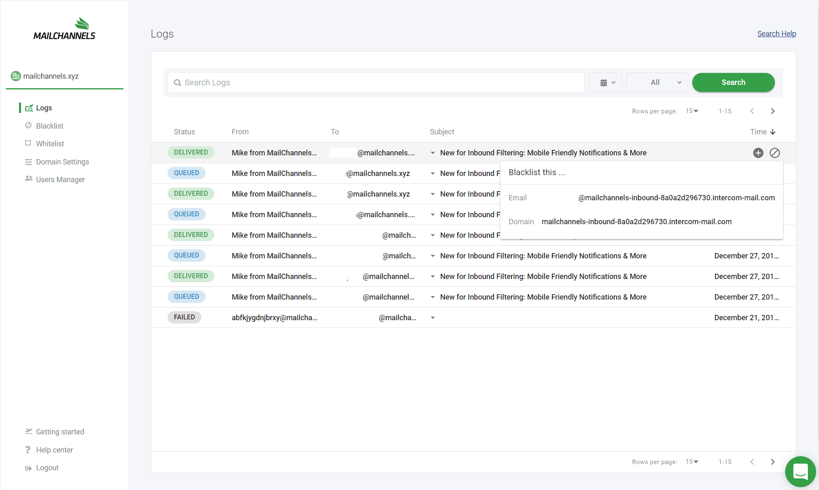Click the Whitelist sidebar icon
819x490 pixels.
[28, 143]
